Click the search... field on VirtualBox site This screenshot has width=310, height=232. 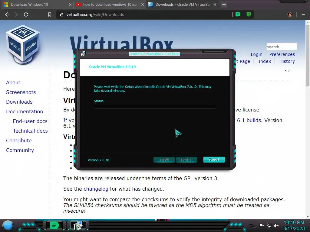point(282,47)
